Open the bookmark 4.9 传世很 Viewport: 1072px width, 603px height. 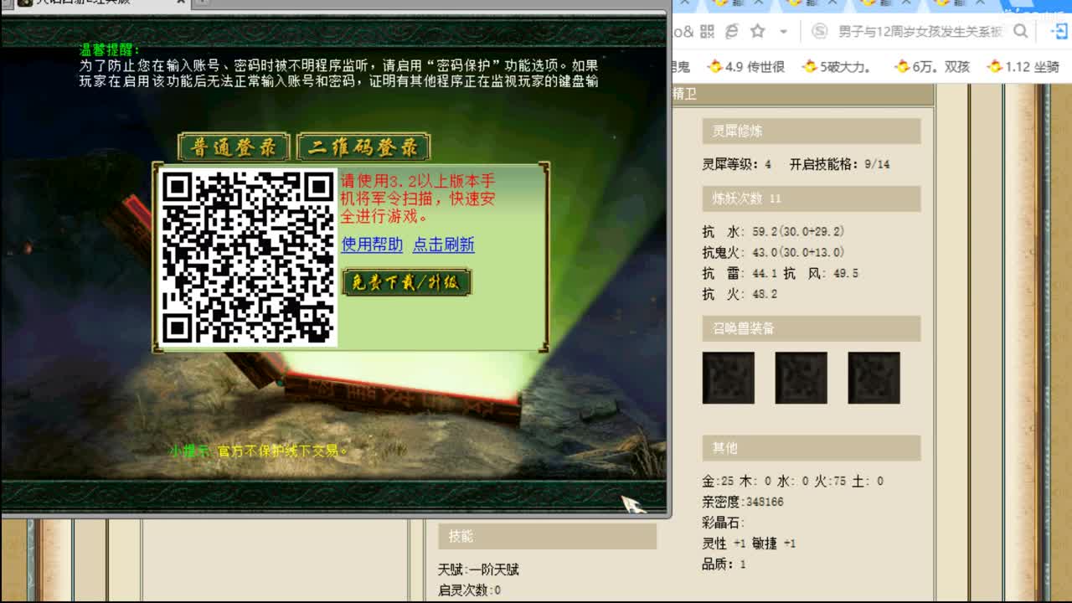pyautogui.click(x=746, y=66)
